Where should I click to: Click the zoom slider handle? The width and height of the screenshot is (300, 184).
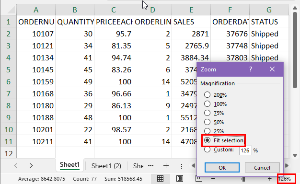pyautogui.click(x=243, y=179)
